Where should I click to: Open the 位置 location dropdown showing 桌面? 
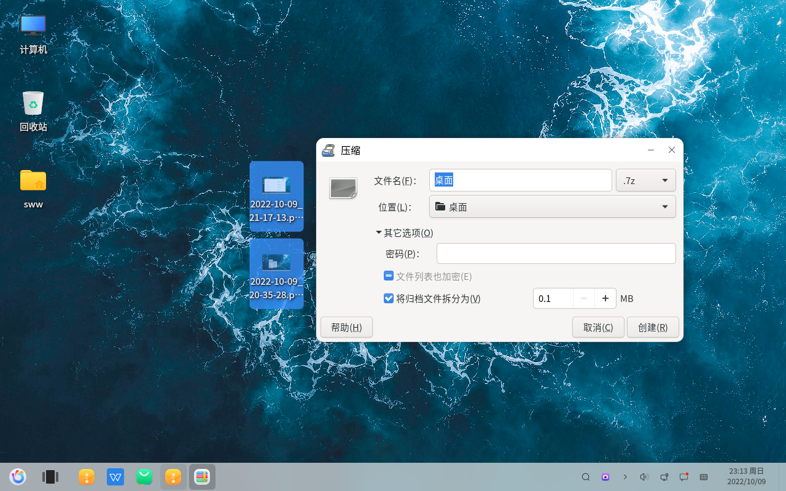553,207
